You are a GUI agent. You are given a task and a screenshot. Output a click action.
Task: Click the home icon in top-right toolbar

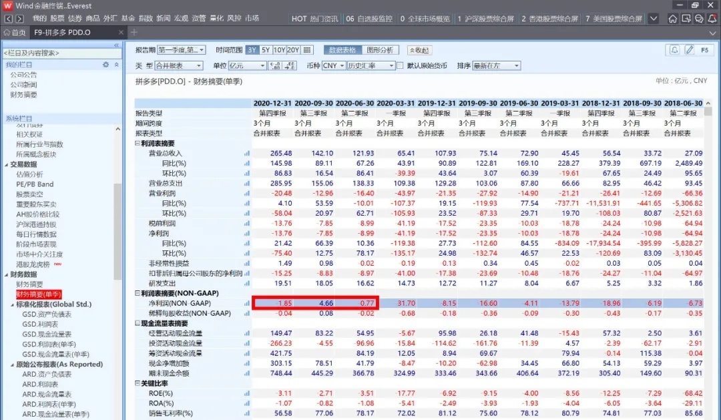[672, 19]
